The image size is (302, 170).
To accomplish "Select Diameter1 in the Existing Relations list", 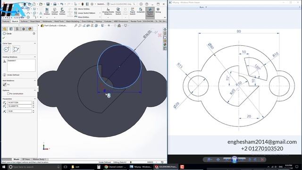I will [12, 61].
